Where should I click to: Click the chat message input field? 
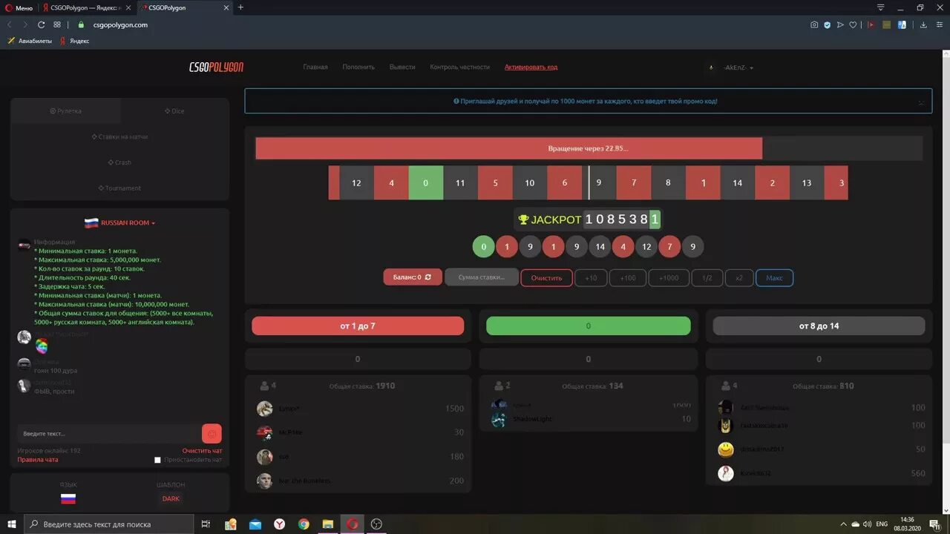pos(108,433)
